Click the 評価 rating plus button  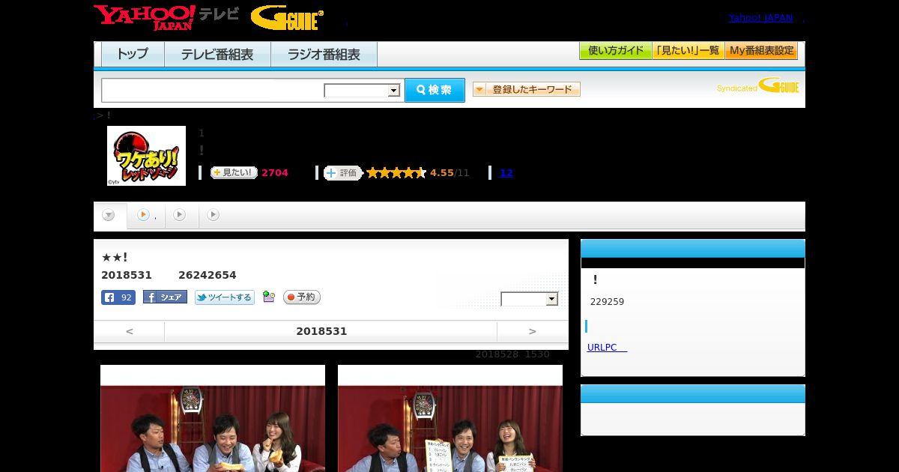click(x=342, y=173)
